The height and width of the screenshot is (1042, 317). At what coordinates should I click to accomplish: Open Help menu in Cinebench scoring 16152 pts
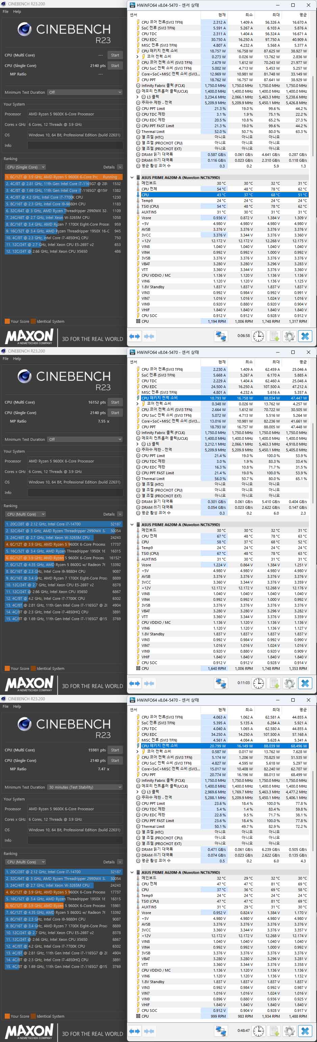(x=17, y=358)
